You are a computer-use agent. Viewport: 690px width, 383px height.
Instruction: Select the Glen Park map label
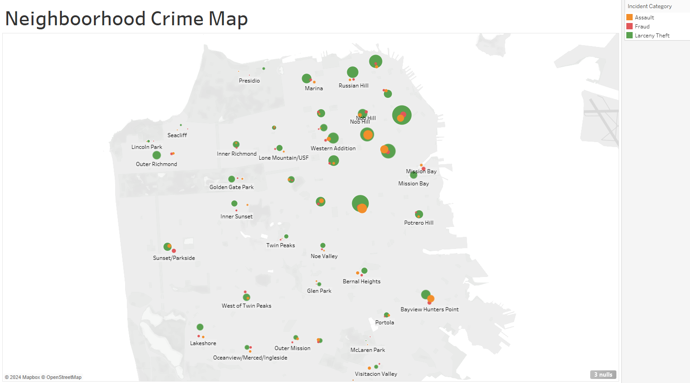pos(319,291)
